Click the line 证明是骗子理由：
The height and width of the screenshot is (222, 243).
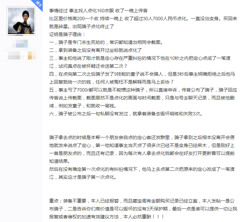click(68, 34)
